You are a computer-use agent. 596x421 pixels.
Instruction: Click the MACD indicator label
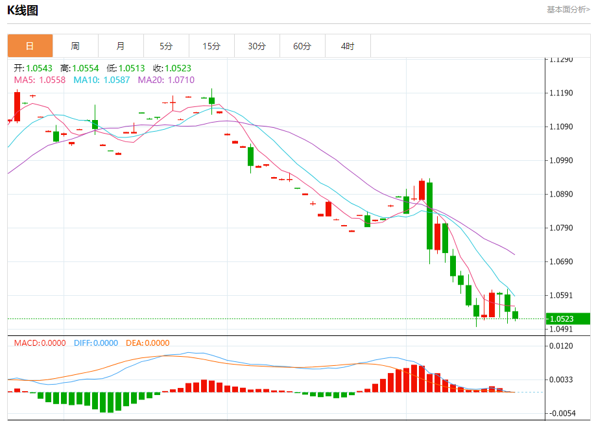[40, 343]
